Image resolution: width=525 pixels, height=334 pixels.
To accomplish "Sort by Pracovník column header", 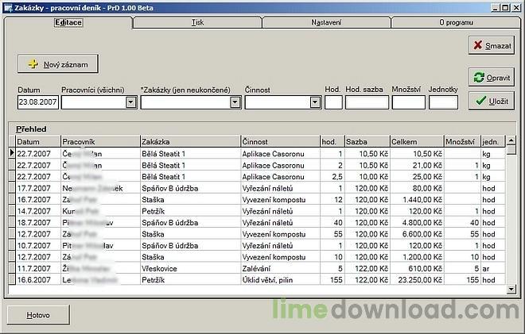I will tap(99, 141).
